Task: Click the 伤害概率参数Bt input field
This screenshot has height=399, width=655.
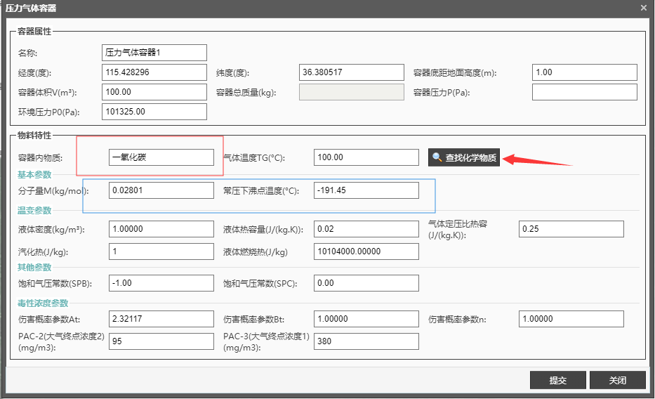Action: click(x=366, y=319)
